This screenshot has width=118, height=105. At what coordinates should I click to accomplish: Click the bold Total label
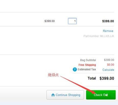click(92, 78)
